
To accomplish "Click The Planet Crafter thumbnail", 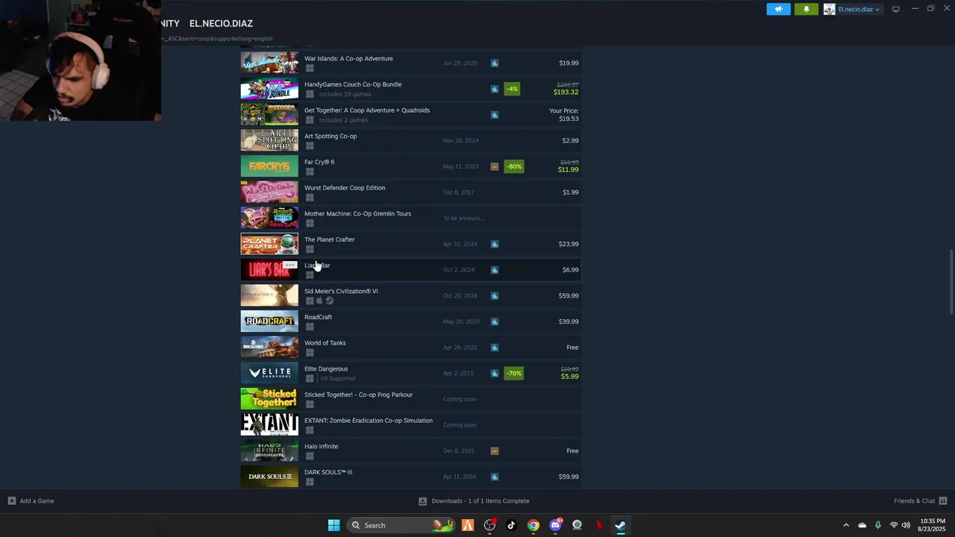I will 269,244.
